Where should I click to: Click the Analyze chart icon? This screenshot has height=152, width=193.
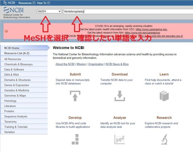[x=120, y=139]
